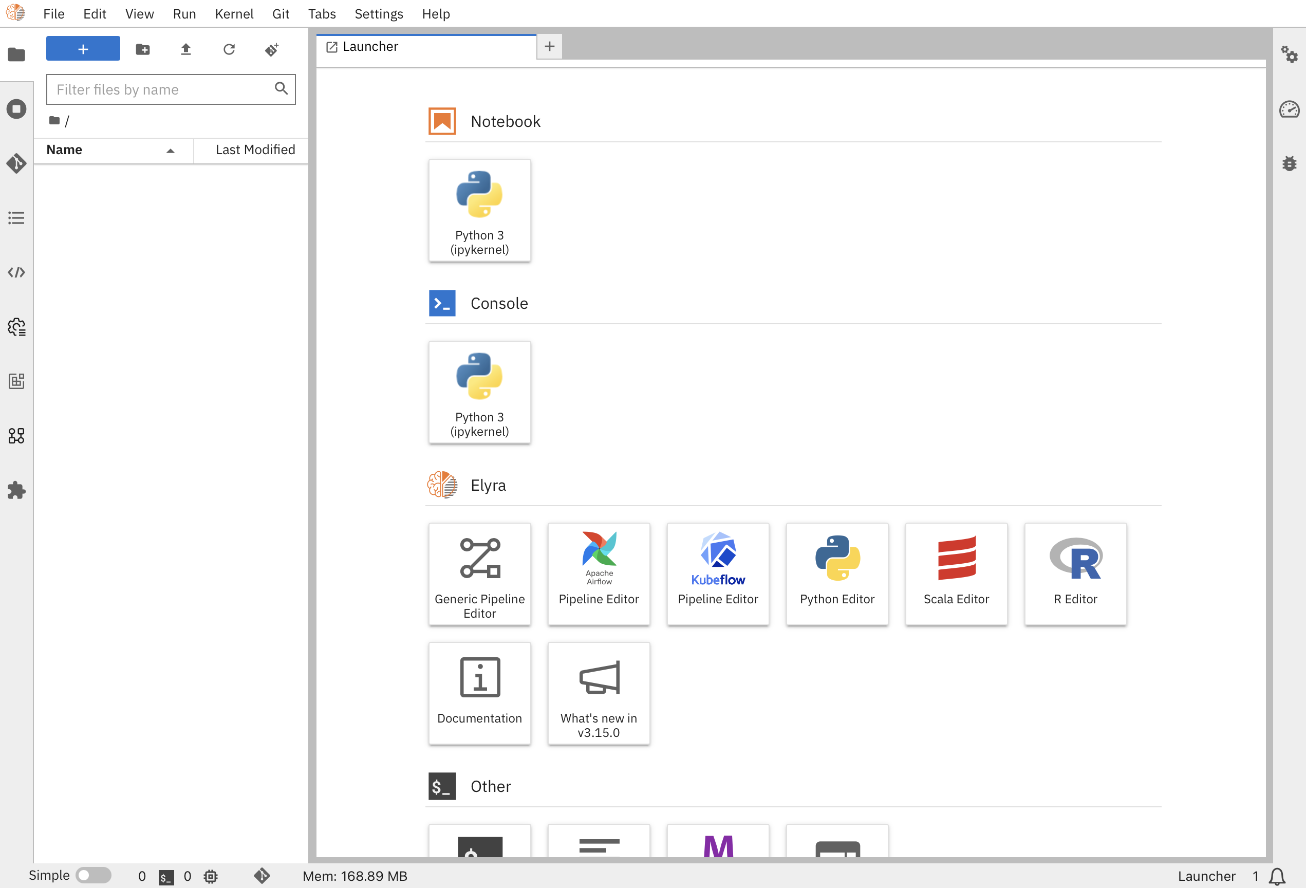Open the Git sidebar panel icon
1306x888 pixels.
click(16, 163)
